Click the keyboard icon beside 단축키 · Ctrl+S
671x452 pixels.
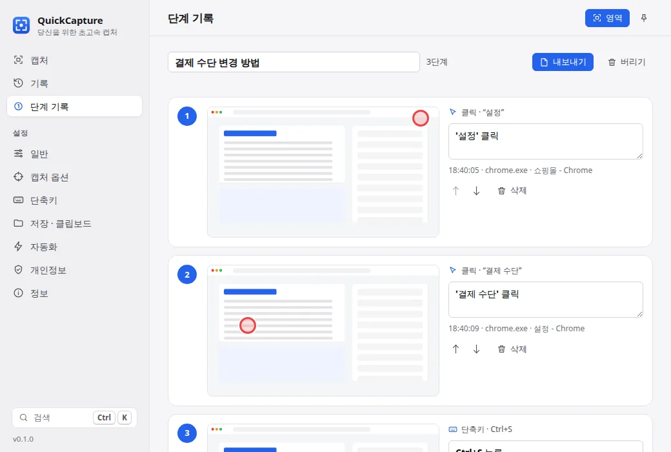453,429
